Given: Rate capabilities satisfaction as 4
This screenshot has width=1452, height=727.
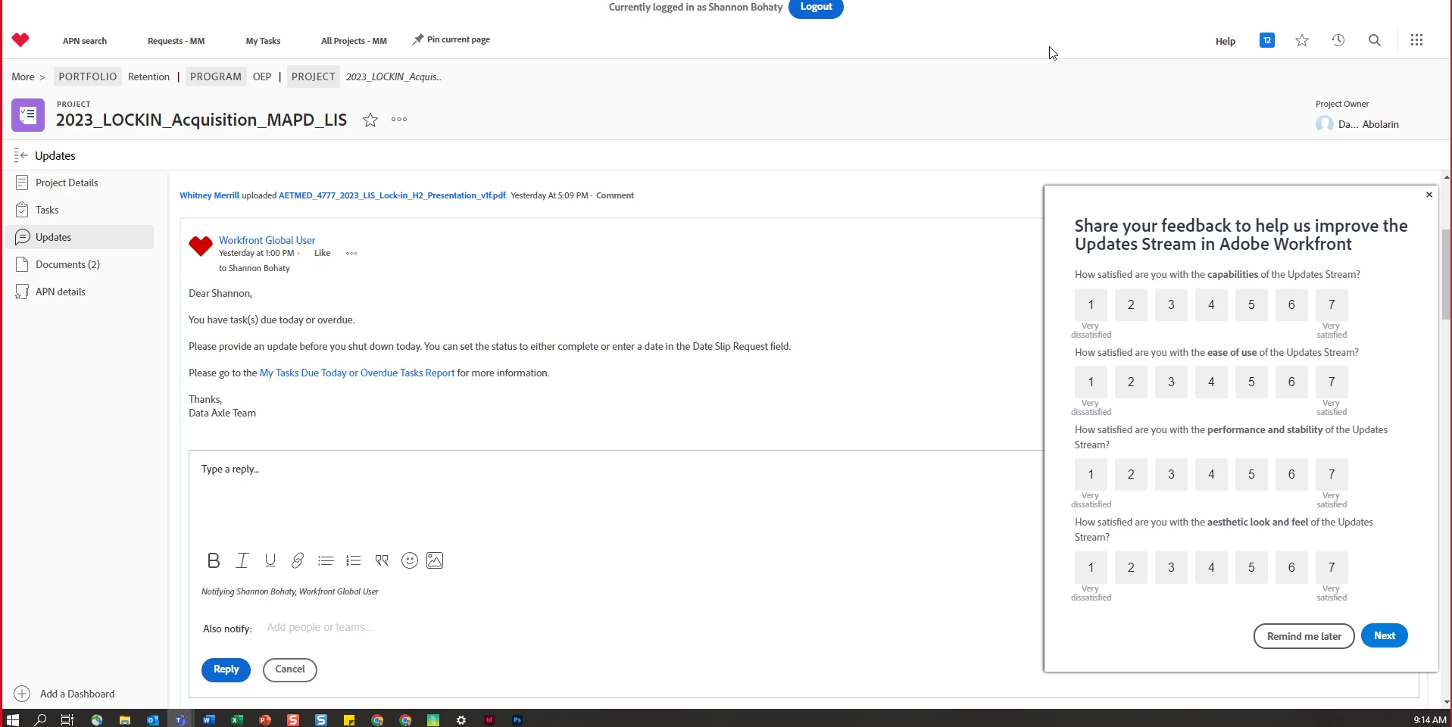Looking at the screenshot, I should pos(1211,304).
